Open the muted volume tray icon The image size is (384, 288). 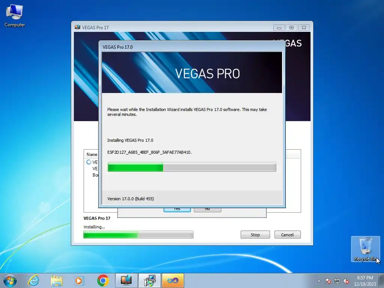(346, 281)
